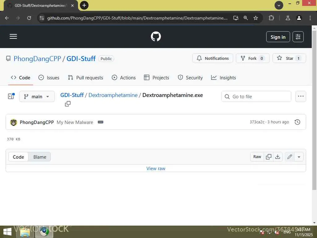Close the GDI-Stuff browser tab
317x238 pixels.
click(x=72, y=6)
